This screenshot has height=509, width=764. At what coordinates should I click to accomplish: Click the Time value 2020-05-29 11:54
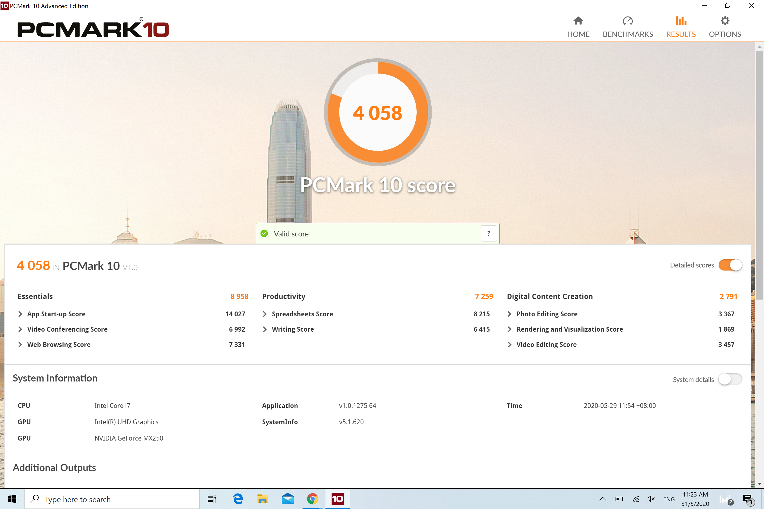[x=619, y=405]
